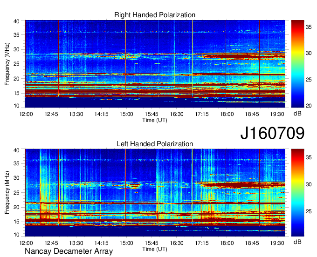The image size is (317, 257).
Task: Click the 12:45 time tick of the right-handed plot
Action: tap(51, 114)
